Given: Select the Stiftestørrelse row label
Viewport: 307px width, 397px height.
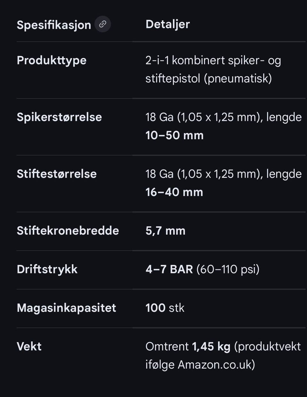Looking at the screenshot, I should point(57,174).
